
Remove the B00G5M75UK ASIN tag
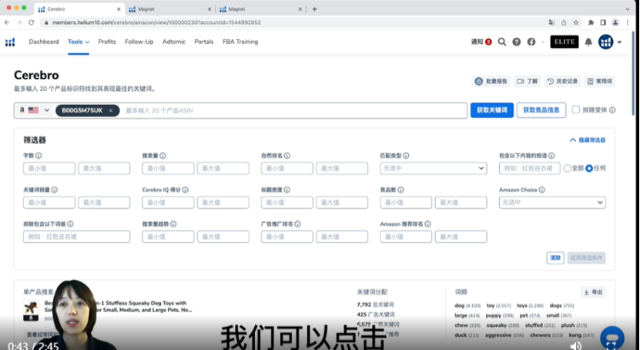pyautogui.click(x=111, y=110)
